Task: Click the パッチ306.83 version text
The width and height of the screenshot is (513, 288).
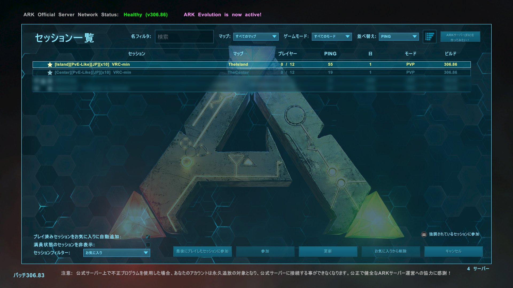Action: 29,275
